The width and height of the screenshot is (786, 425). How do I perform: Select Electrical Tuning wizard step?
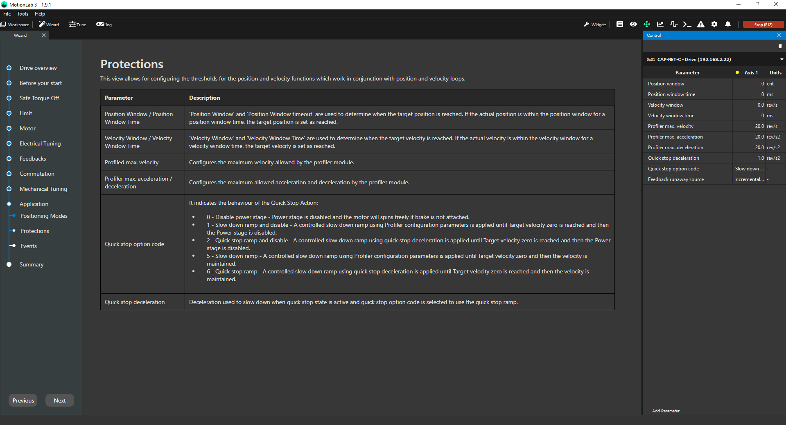click(40, 143)
